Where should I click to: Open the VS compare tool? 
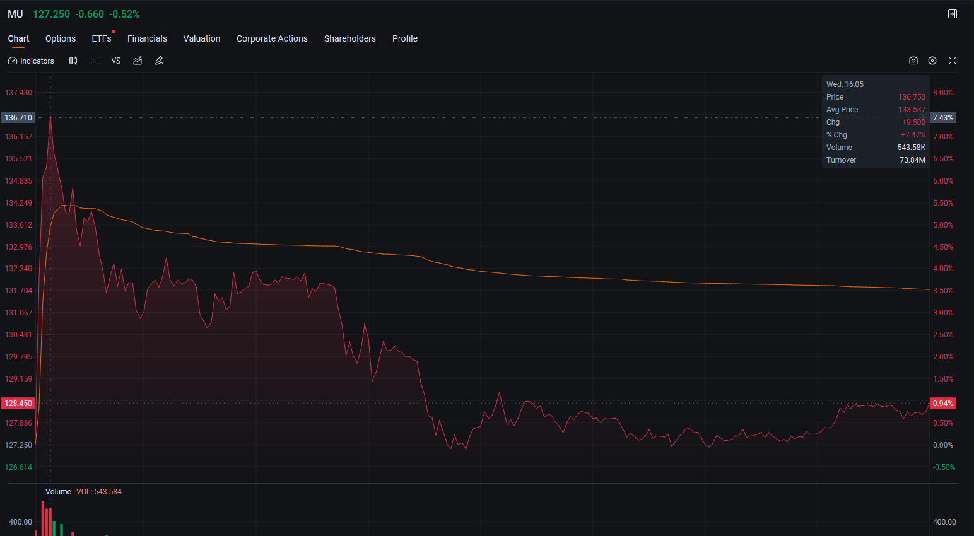[x=116, y=61]
